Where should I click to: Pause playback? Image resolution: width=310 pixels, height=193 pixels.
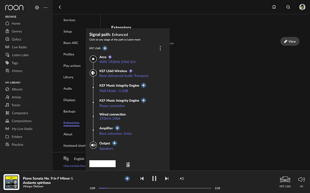pyautogui.click(x=154, y=179)
